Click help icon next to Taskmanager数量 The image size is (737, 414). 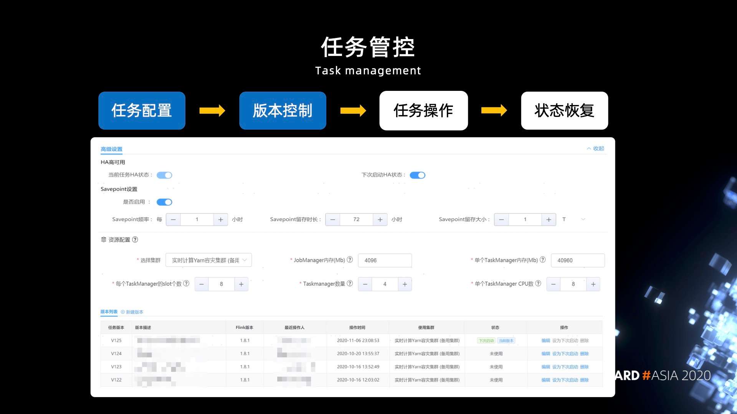click(350, 284)
